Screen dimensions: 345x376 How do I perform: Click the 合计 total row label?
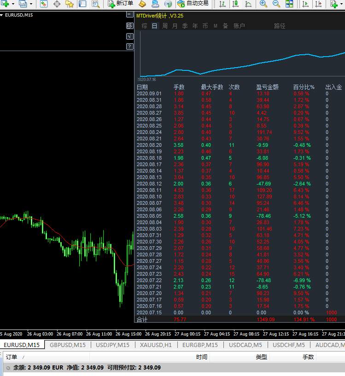coord(142,319)
